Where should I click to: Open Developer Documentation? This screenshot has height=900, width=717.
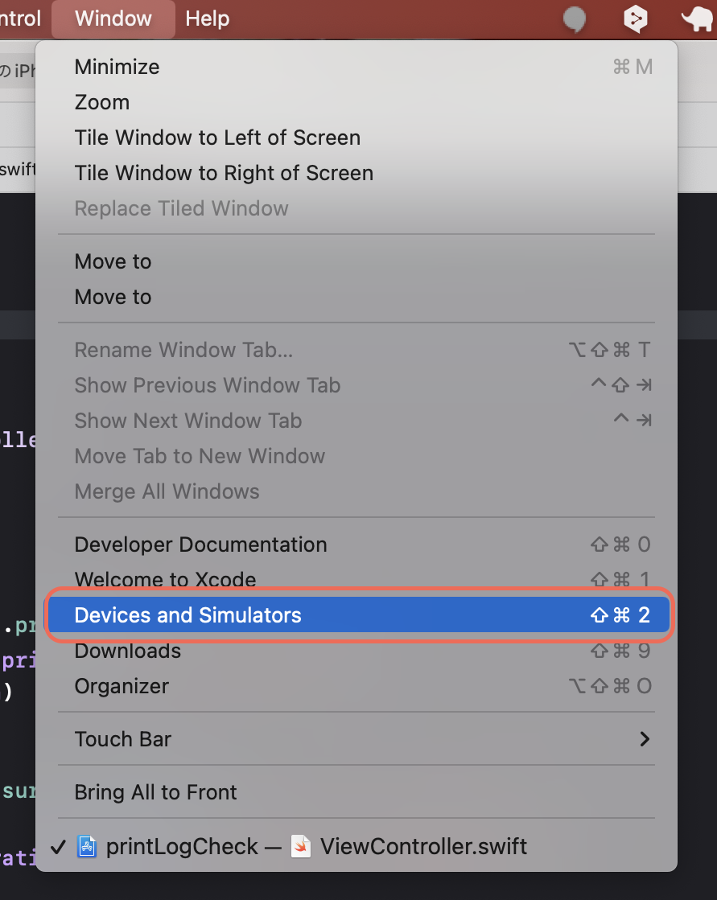click(200, 545)
